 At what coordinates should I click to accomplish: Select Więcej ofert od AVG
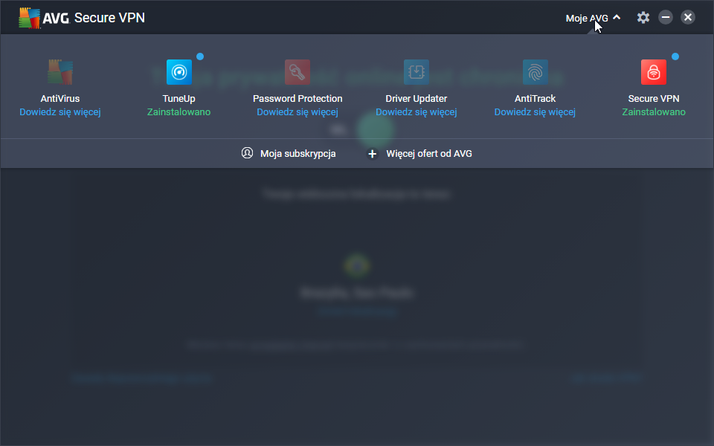pos(421,154)
